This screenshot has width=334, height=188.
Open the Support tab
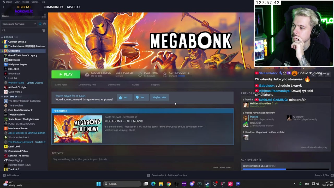pos(155,85)
